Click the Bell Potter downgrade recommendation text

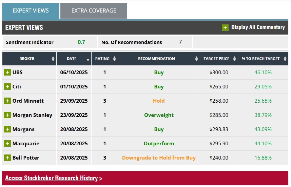tap(159, 158)
